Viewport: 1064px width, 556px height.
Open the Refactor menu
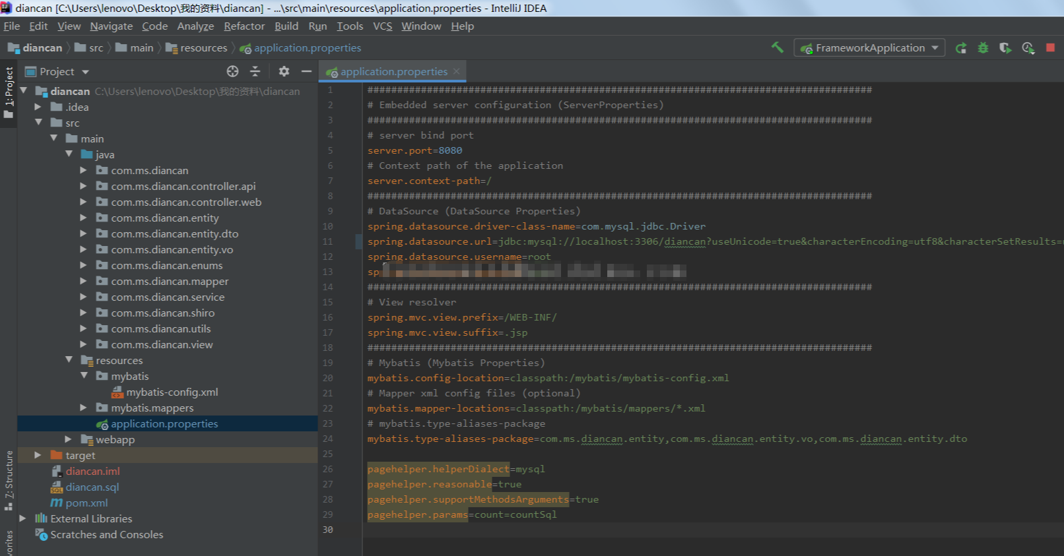(x=244, y=26)
